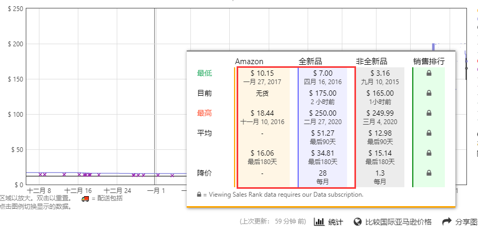Click Amazon lowest price $ 10.15
The width and height of the screenshot is (478, 234).
262,73
